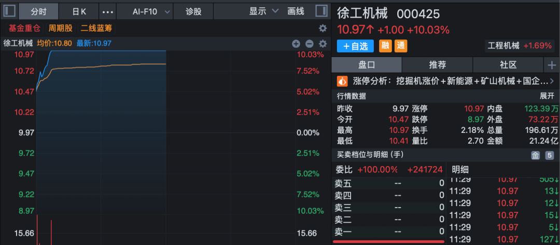Click the 周期股 tag
The width and height of the screenshot is (560, 245).
click(60, 28)
